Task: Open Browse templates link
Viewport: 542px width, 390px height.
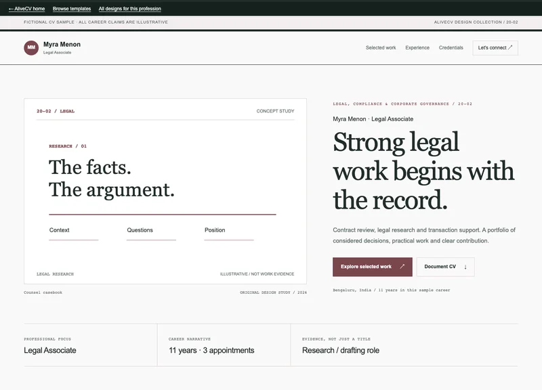Action: pyautogui.click(x=72, y=9)
